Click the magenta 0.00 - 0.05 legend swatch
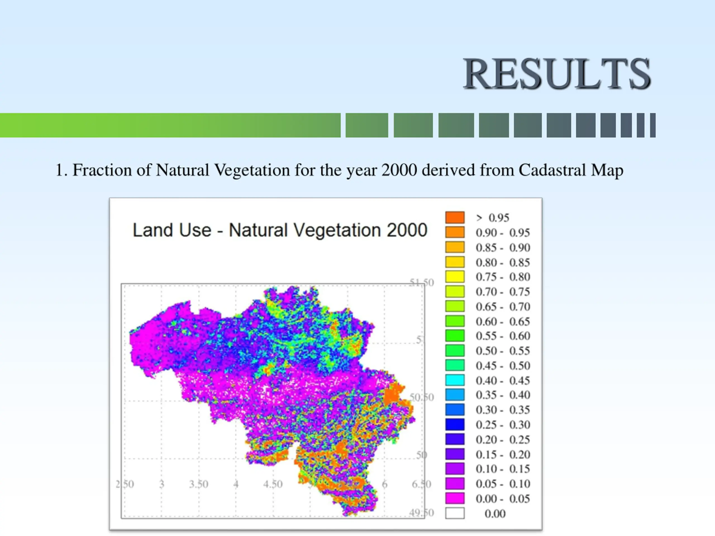 [x=455, y=498]
